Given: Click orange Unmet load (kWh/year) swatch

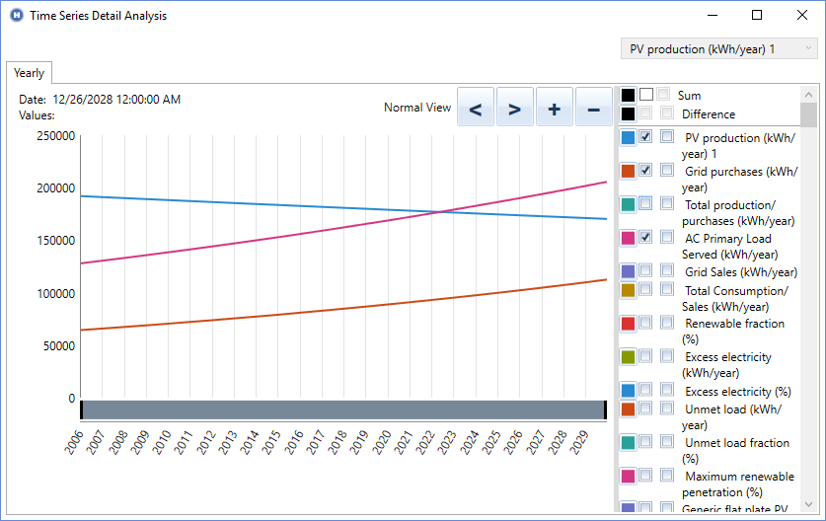Looking at the screenshot, I should point(628,409).
